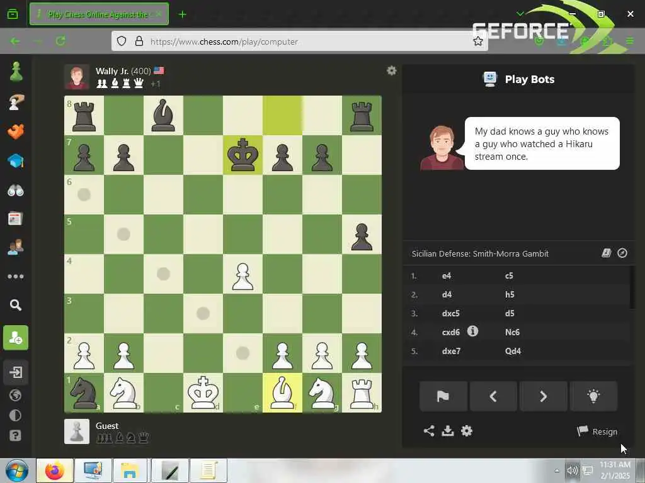Select the white king on d1

click(203, 392)
